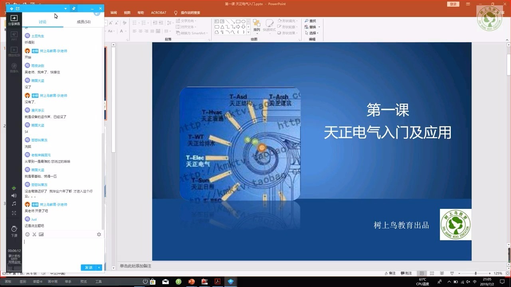Select the rectangle shape in shapes gallery
Image resolution: width=511 pixels, height=287 pixels.
pos(238,22)
